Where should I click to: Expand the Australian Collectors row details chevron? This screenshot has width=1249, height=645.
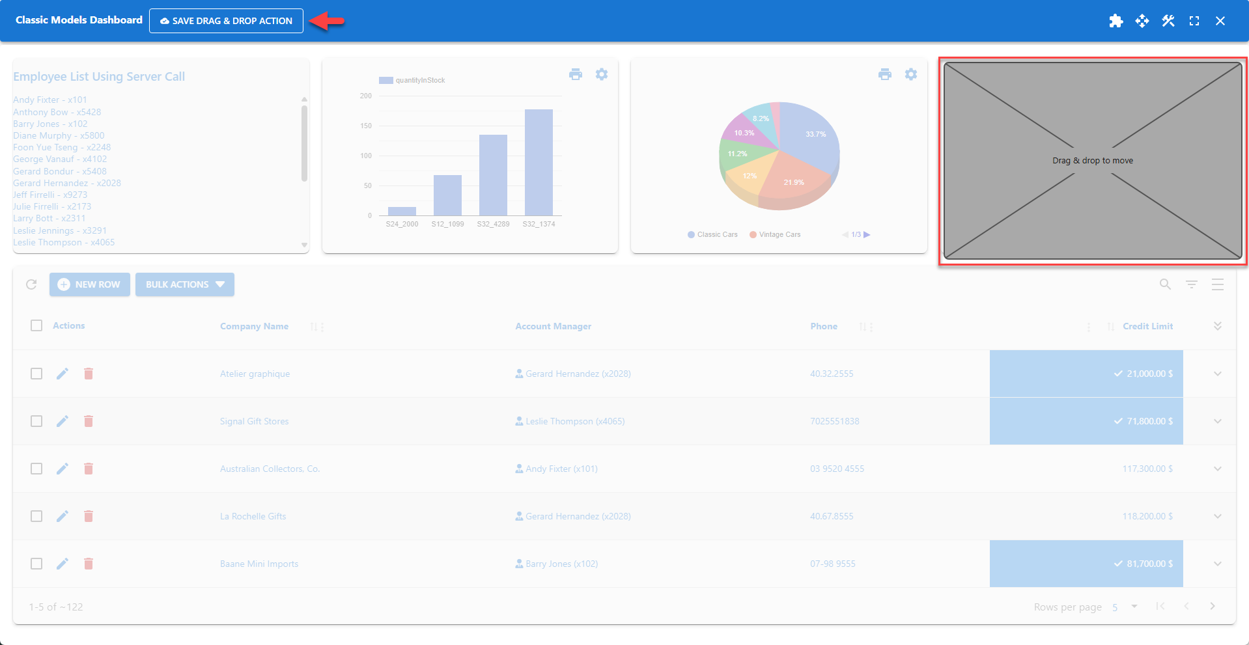1217,468
